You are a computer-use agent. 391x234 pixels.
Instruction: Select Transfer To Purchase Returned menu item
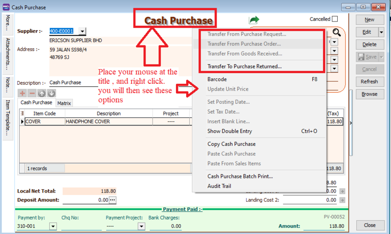coord(244,66)
